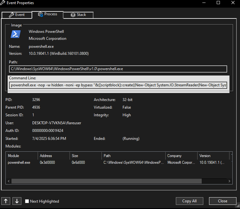The image size is (240, 209).
Task: Click the Architecture value 32-bit
Action: click(x=127, y=100)
